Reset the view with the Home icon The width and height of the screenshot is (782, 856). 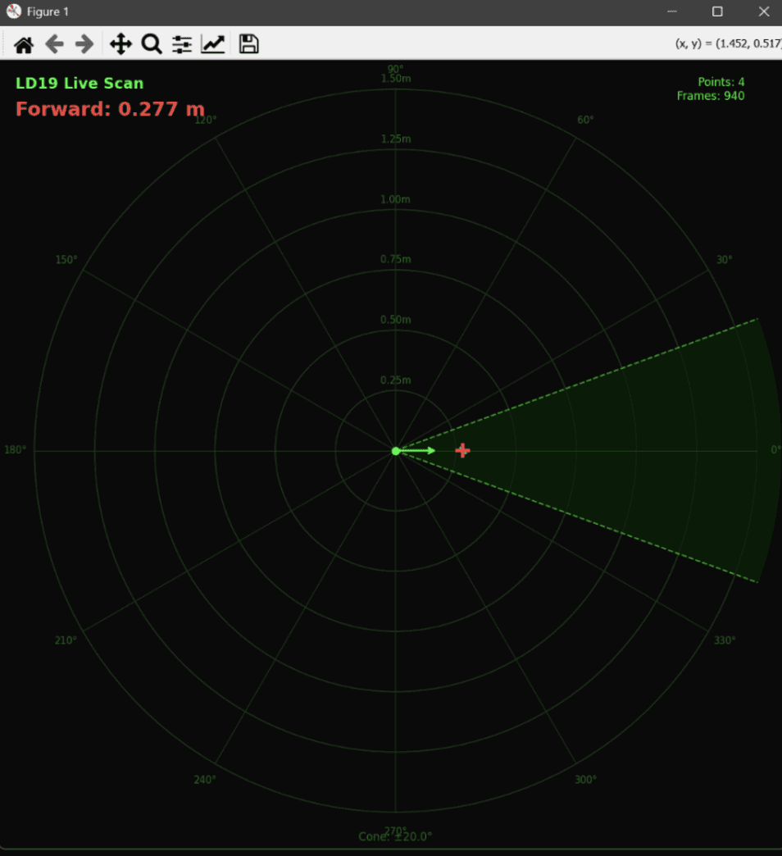click(x=23, y=43)
